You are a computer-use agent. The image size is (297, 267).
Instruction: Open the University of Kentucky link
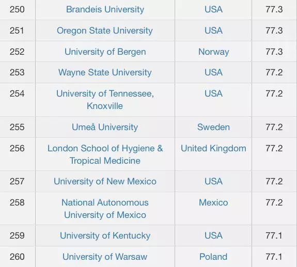pos(105,235)
